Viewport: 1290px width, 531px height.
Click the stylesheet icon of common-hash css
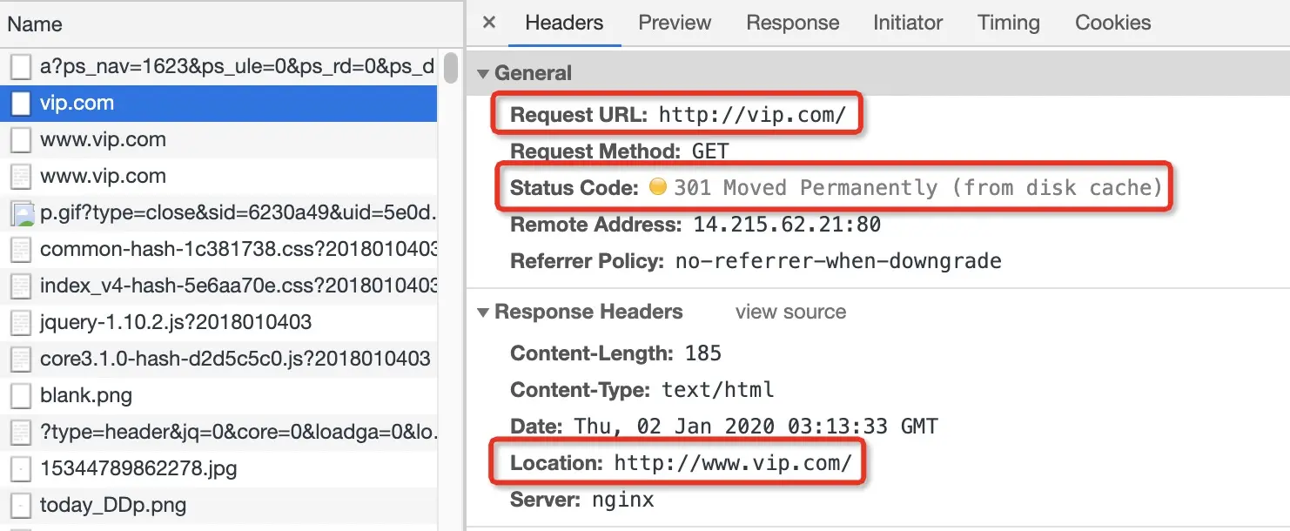20,249
